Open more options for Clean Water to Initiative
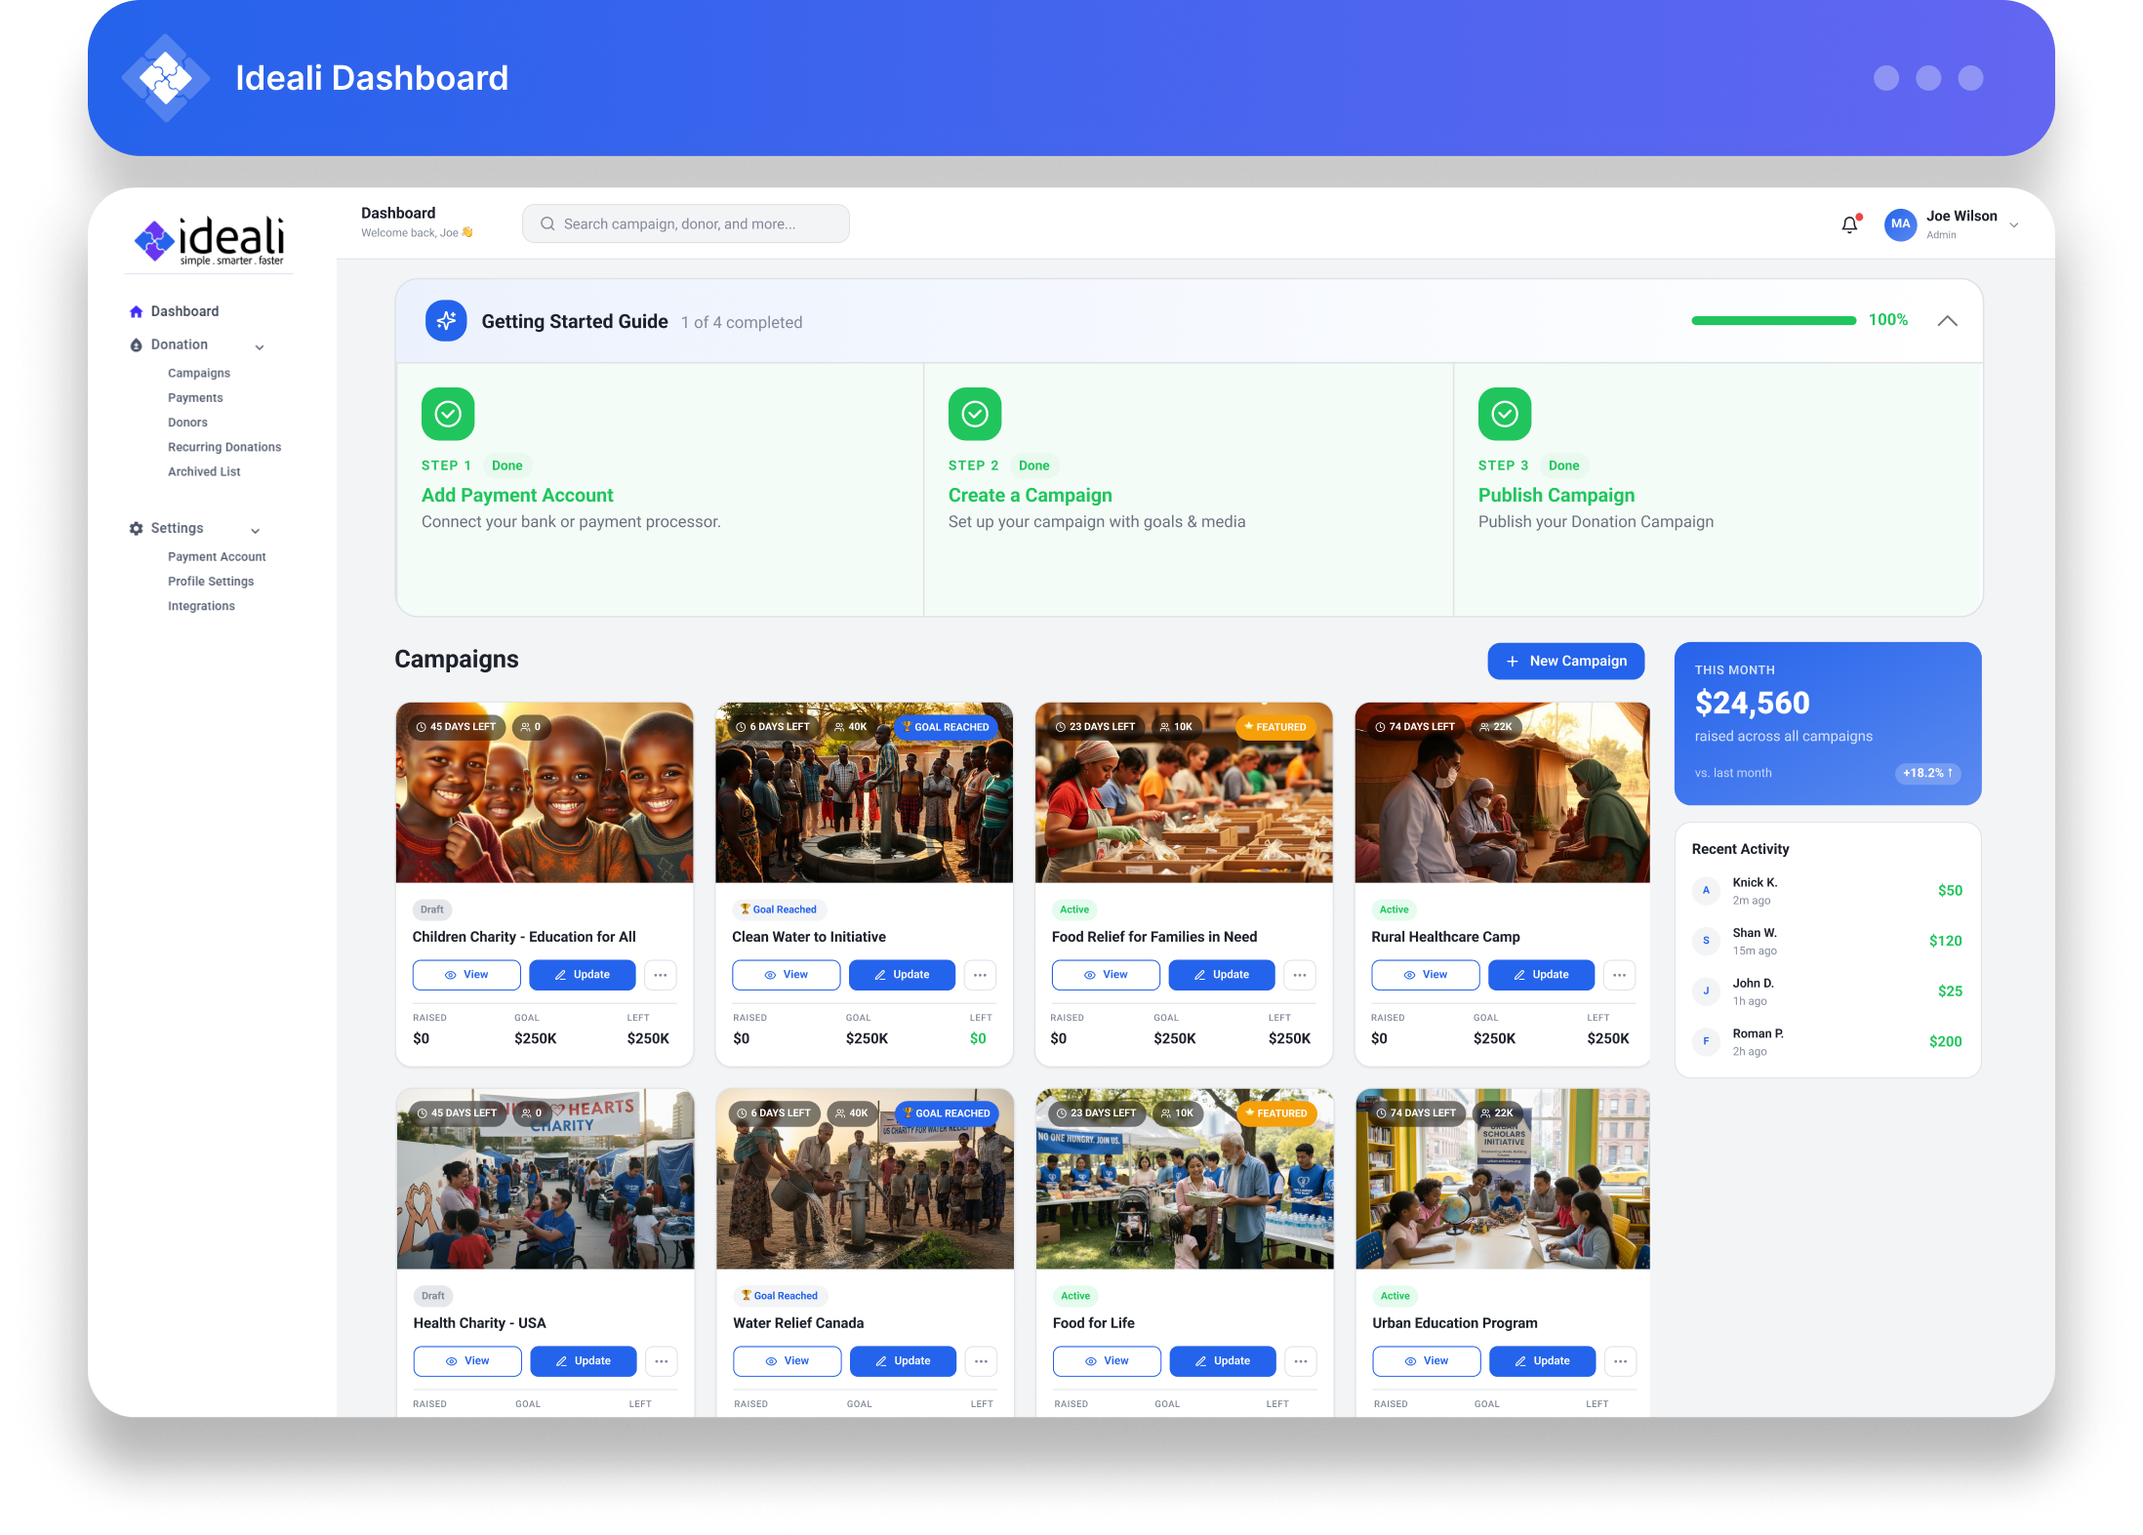 980,975
